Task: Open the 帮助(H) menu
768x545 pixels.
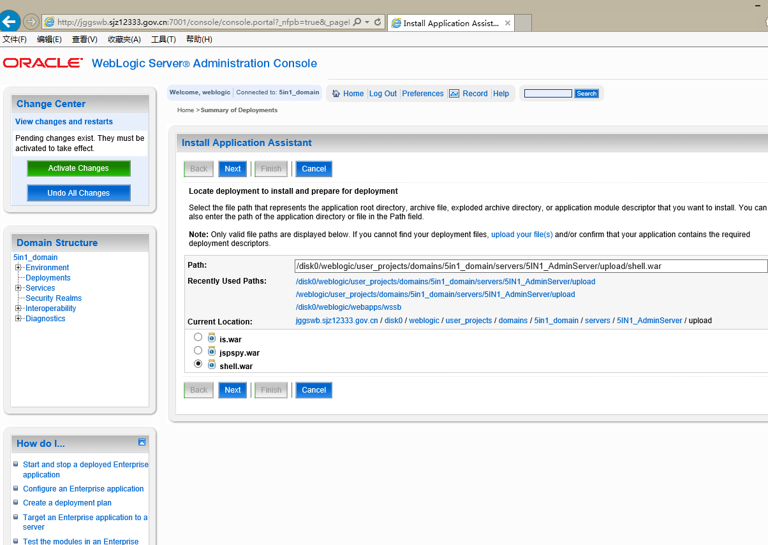Action: (199, 40)
